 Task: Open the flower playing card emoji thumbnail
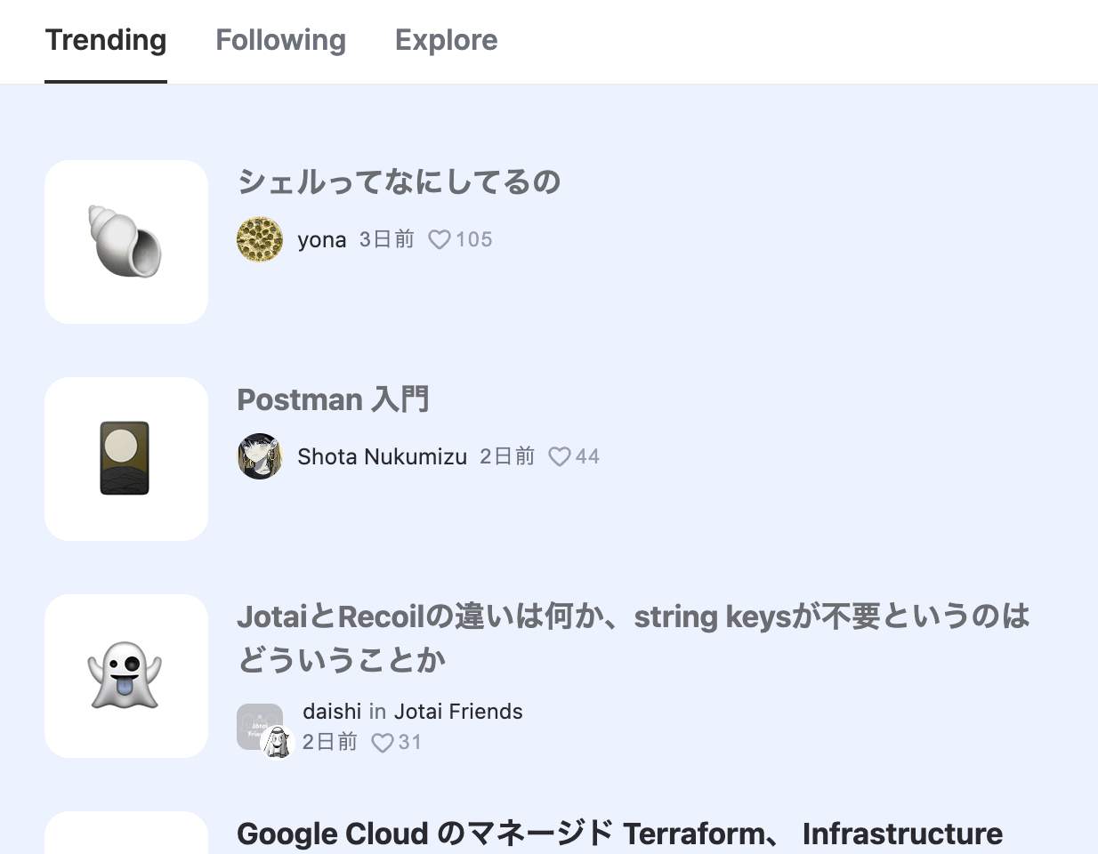tap(126, 459)
